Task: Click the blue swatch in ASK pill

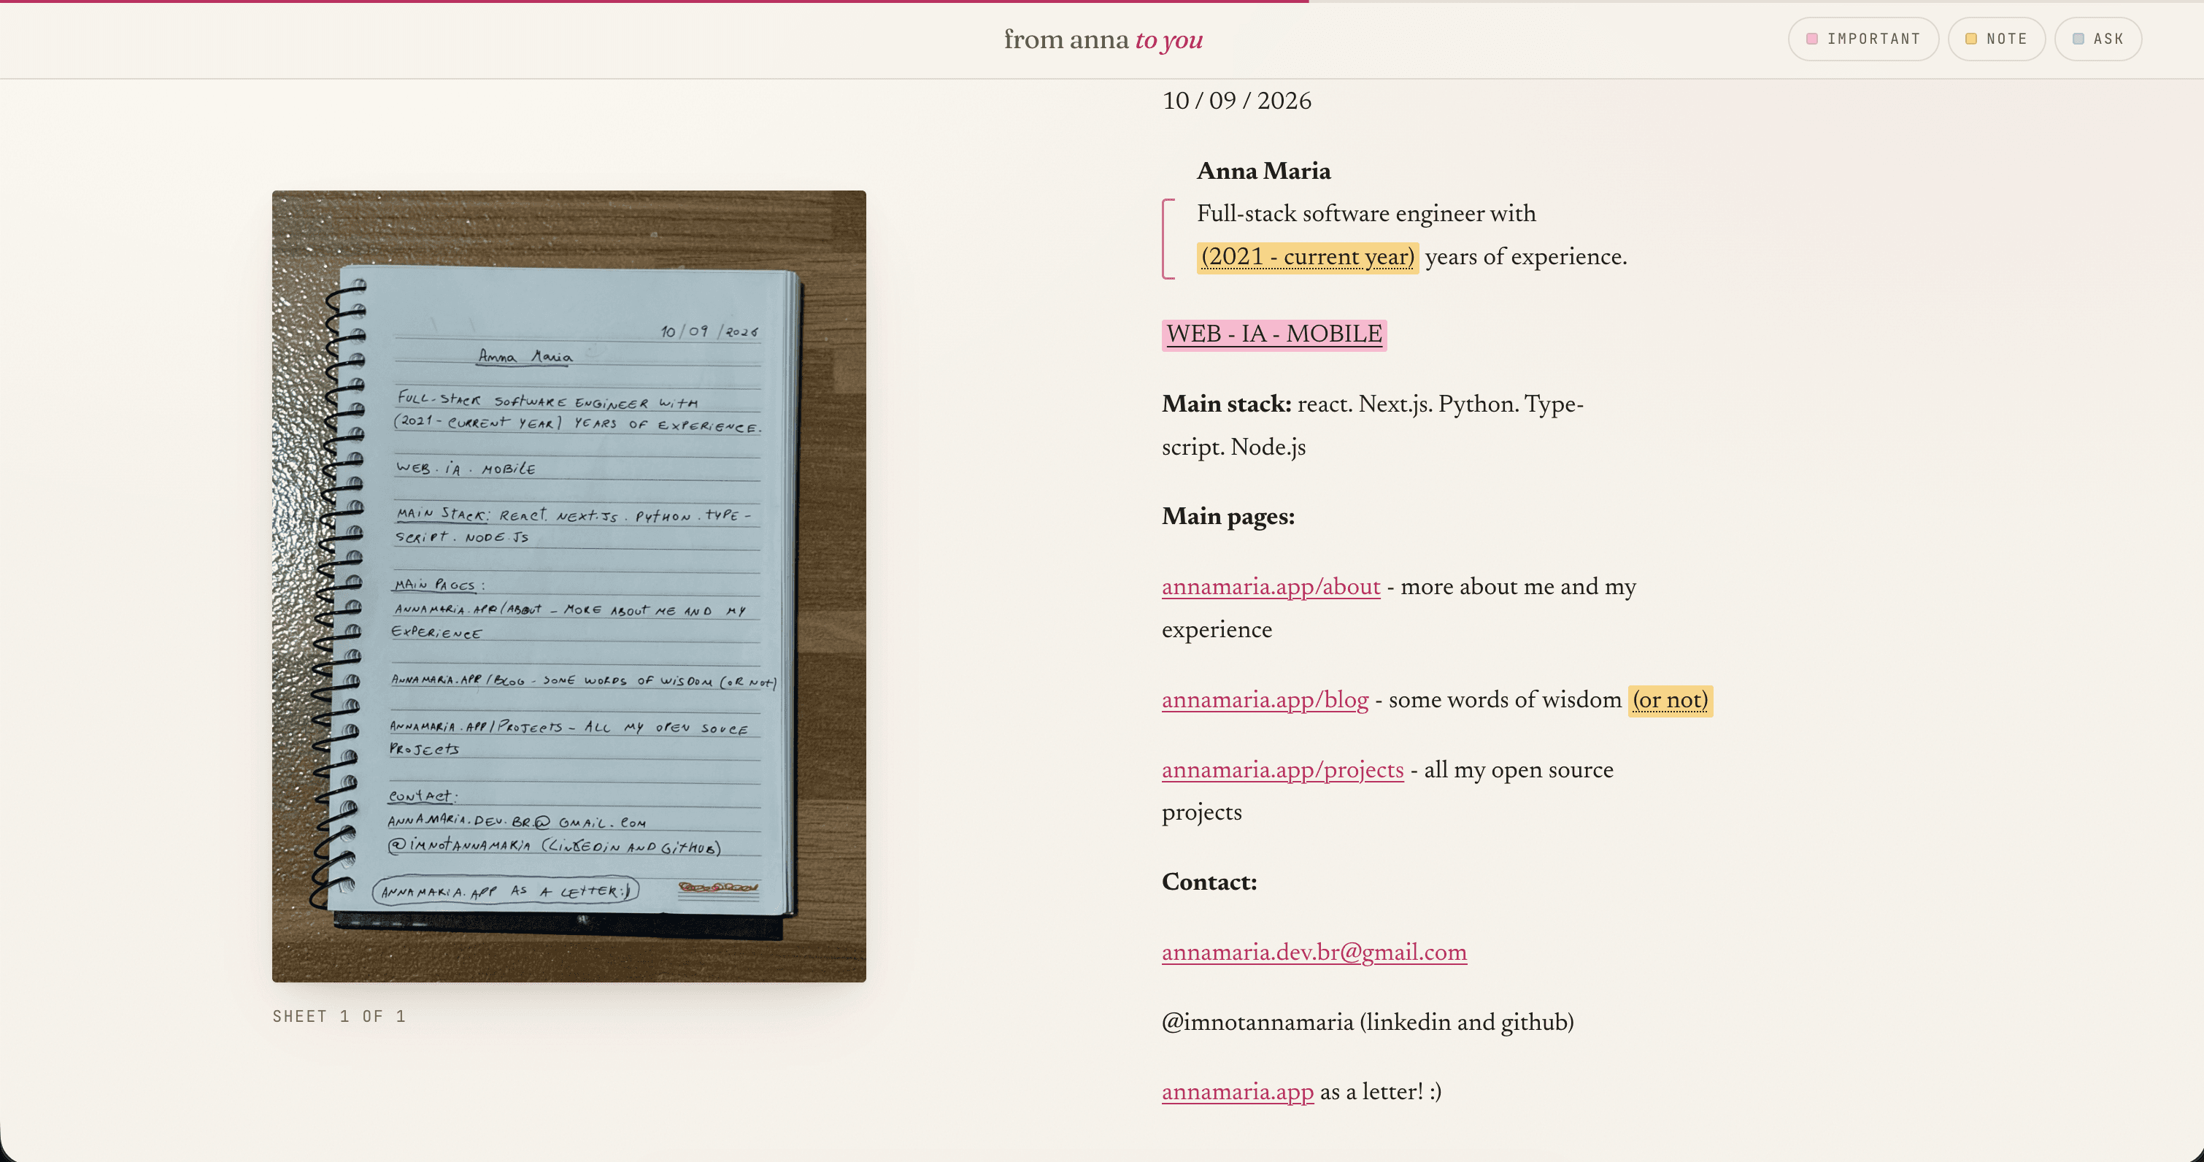Action: pyautogui.click(x=2077, y=39)
